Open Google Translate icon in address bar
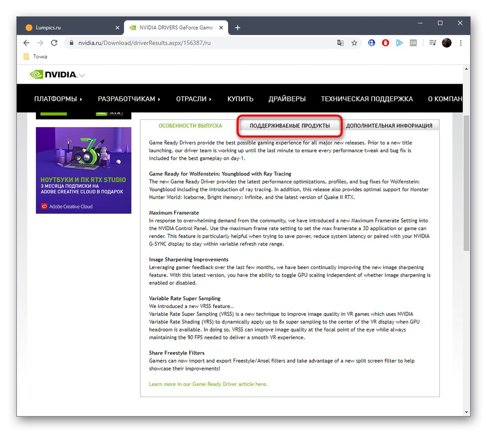Screen dimensions: 487x433 coord(340,43)
